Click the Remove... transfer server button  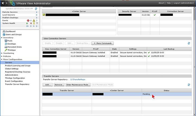click(x=59, y=85)
